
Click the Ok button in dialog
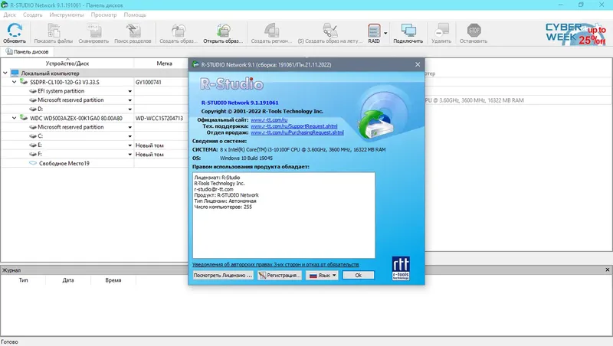tap(358, 276)
